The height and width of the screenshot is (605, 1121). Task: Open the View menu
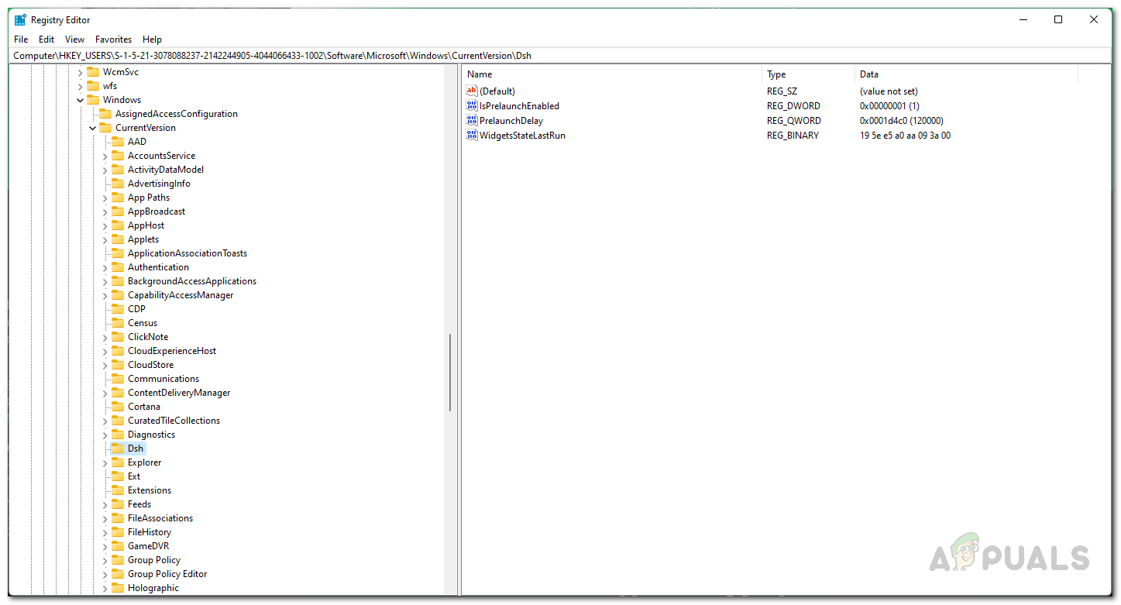[x=74, y=40]
